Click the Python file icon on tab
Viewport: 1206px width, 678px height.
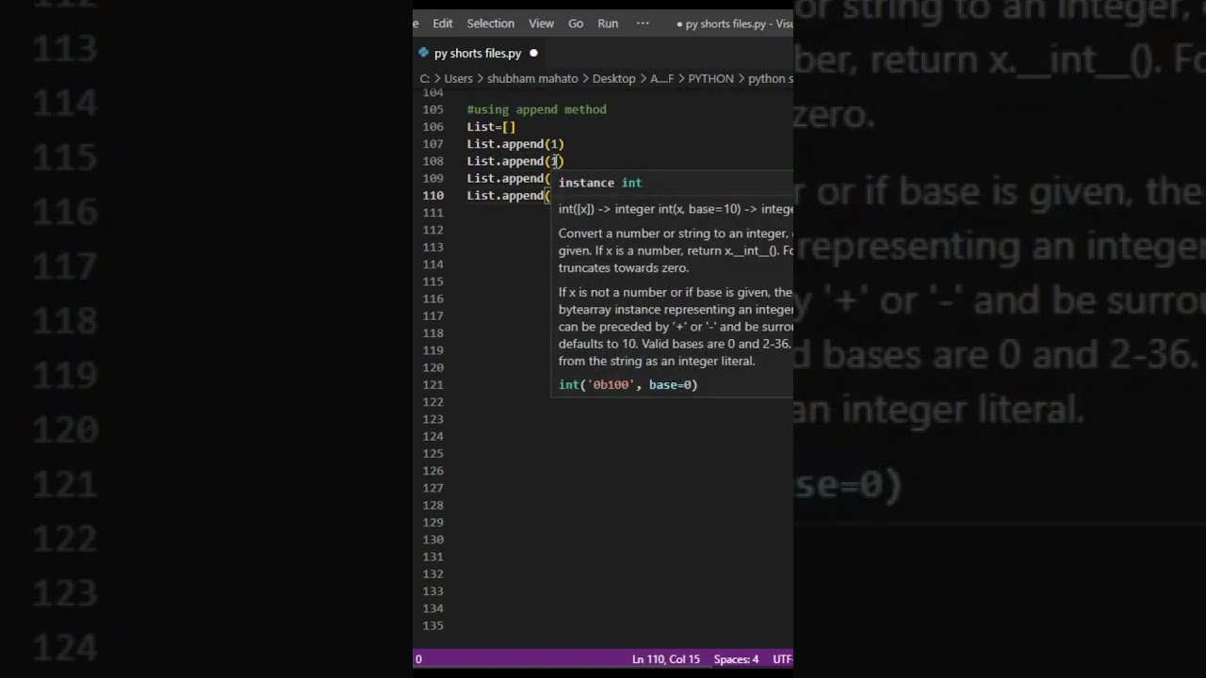[x=423, y=54]
